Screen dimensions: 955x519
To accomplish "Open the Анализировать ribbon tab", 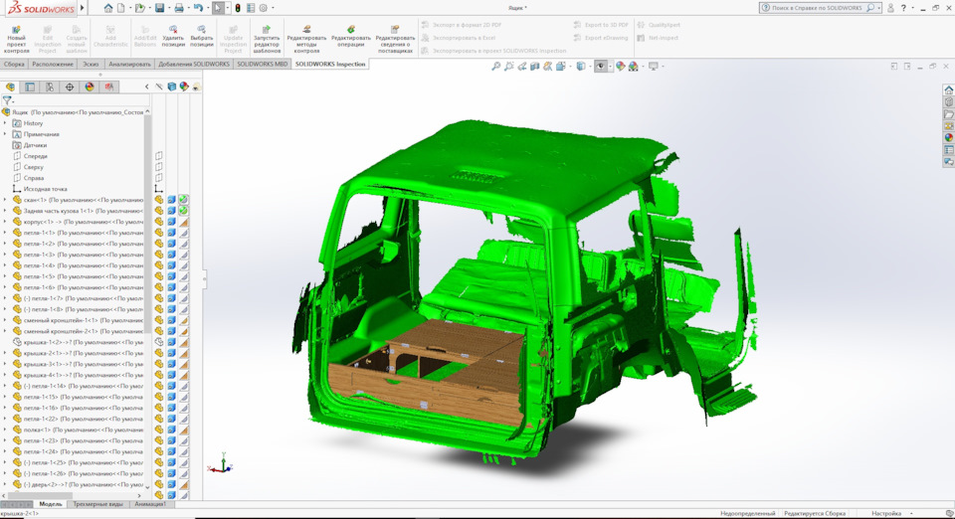I will pos(129,64).
